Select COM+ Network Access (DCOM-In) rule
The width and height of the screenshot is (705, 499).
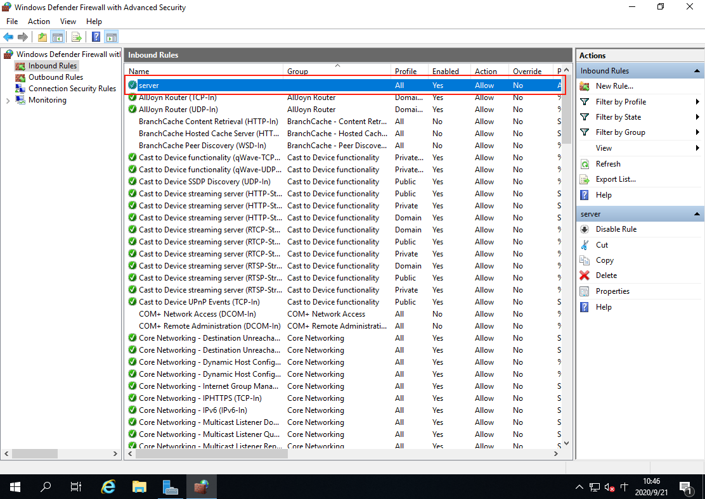tap(344, 314)
